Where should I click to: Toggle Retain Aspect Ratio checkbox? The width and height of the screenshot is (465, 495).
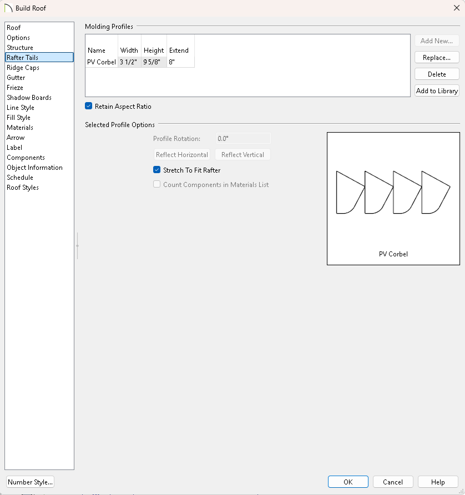(x=89, y=106)
